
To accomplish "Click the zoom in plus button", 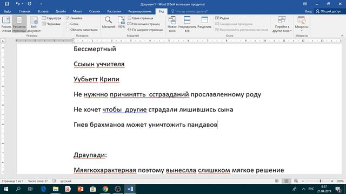I will (x=332, y=181).
